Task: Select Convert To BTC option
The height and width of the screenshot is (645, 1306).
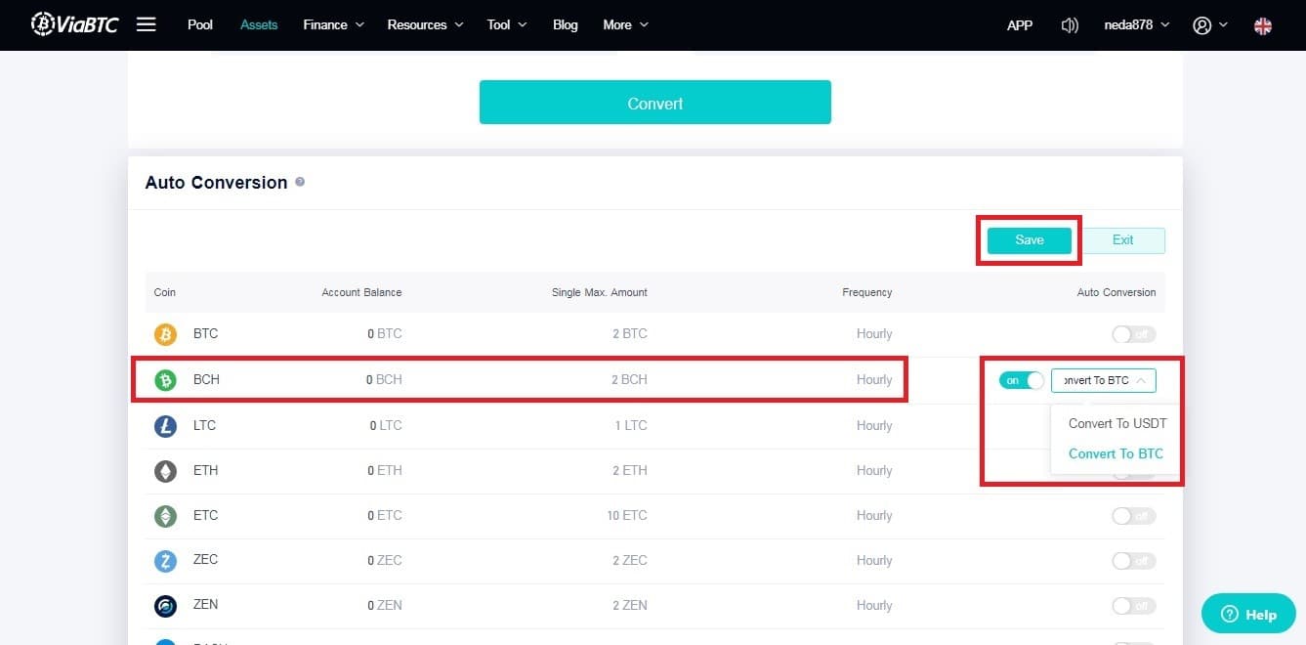Action: click(1116, 453)
